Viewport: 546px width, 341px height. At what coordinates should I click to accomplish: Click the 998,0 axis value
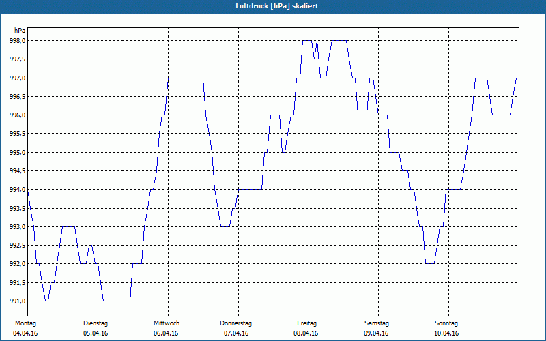[x=17, y=41]
